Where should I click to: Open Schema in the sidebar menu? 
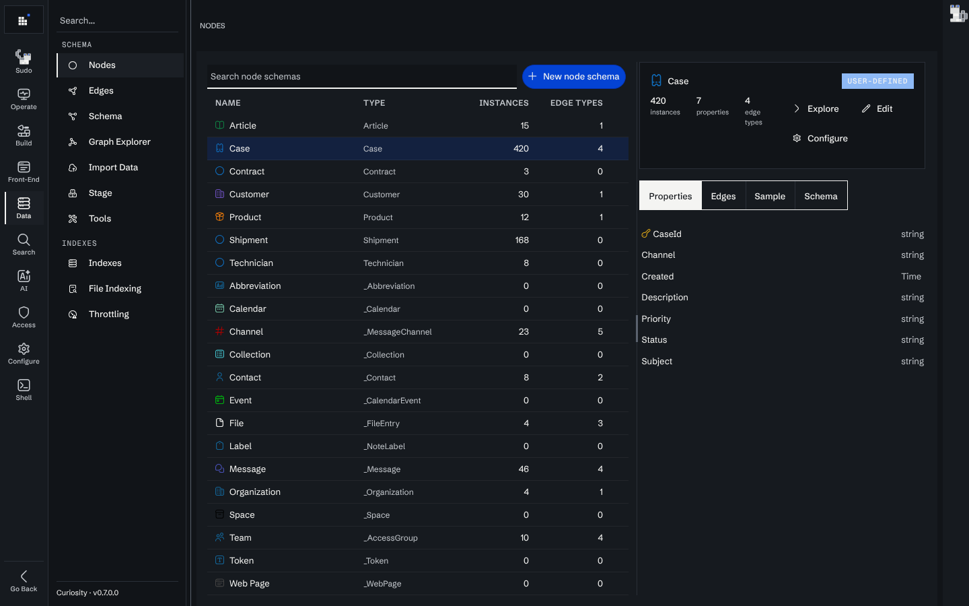120,116
